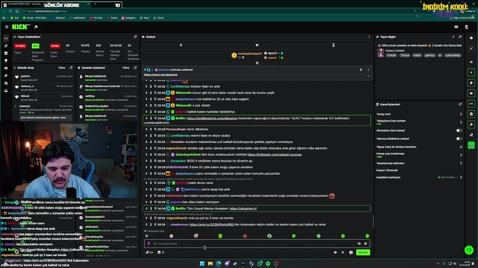478x268 pixels.
Task: Collapse the pinned message chevron
Action: pos(368,76)
